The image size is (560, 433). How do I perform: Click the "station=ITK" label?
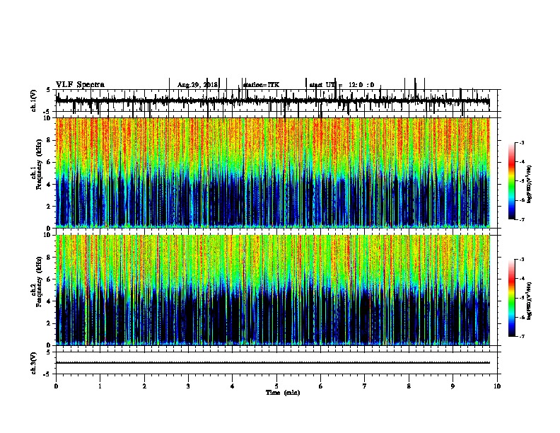coord(261,85)
